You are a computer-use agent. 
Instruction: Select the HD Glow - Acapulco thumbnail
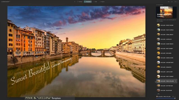tap(158, 39)
